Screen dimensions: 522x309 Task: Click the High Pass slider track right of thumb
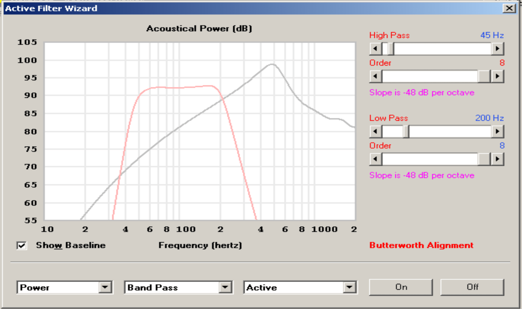click(x=443, y=49)
